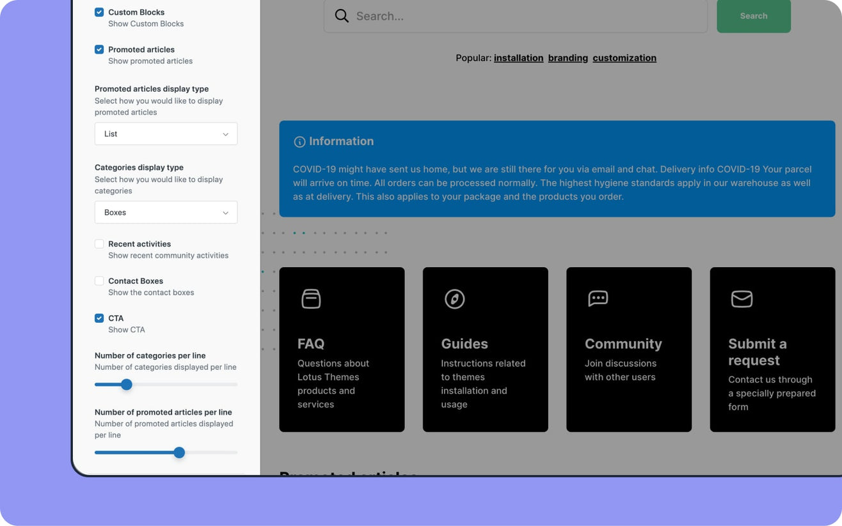Viewport: 842px width, 526px height.
Task: Uncheck the Custom Blocks checkbox
Action: 99,12
